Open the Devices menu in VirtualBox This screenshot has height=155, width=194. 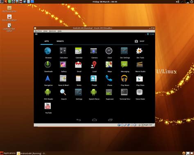(52, 31)
